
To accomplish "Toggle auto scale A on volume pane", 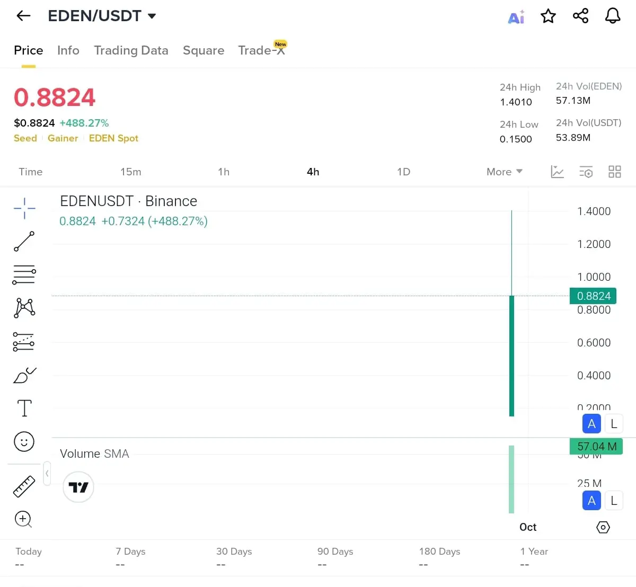I will click(591, 501).
